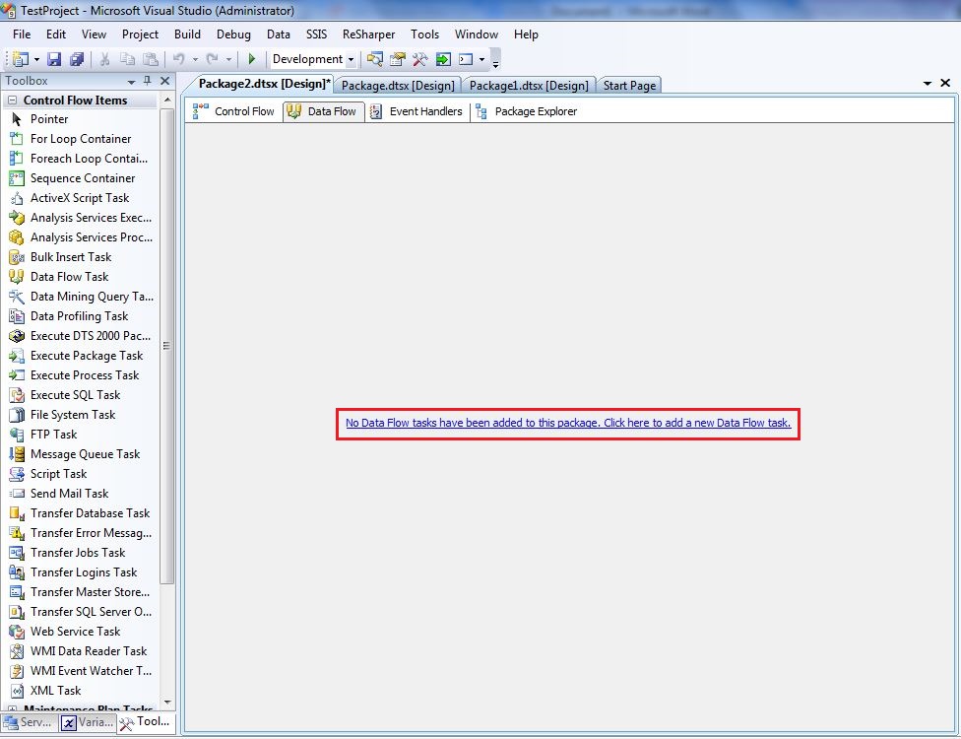
Task: Click the Save All toolbar icon
Action: point(76,59)
